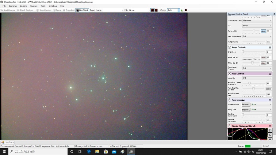Click the histogram stretch graph

tap(247, 134)
